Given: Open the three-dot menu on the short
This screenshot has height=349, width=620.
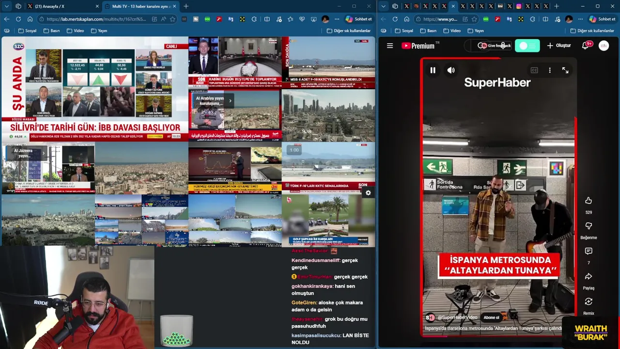Looking at the screenshot, I should pos(550,70).
